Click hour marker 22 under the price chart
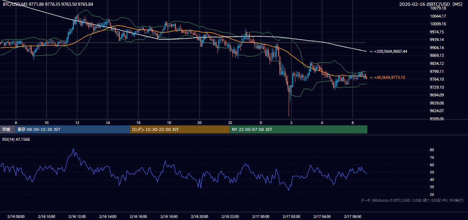 230,122
